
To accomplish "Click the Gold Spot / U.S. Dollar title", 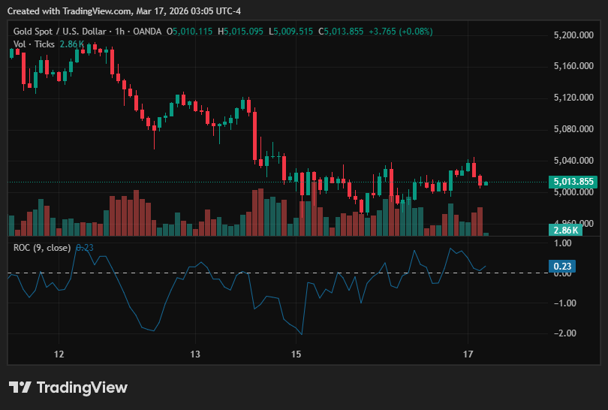I will (60, 32).
